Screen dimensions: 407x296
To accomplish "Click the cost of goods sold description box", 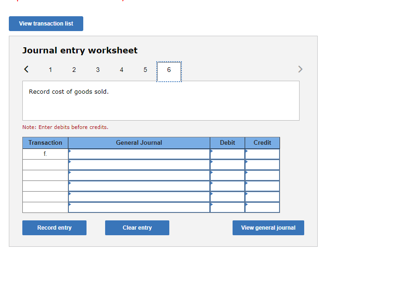I will pos(161,100).
